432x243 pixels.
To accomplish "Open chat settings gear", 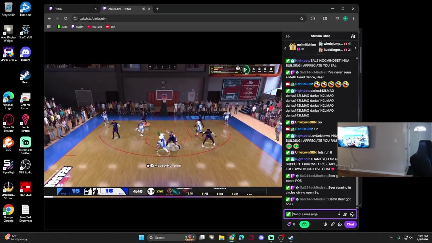I will point(340,224).
